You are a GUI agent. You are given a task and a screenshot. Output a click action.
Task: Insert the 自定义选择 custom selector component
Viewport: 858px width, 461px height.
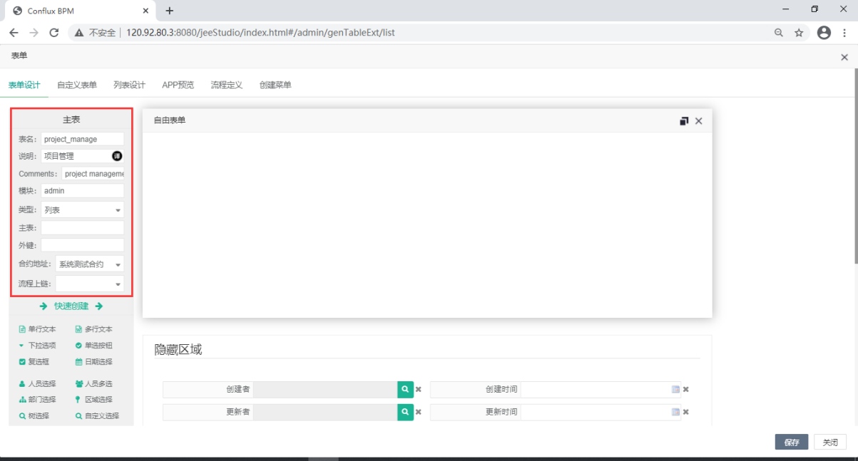97,416
